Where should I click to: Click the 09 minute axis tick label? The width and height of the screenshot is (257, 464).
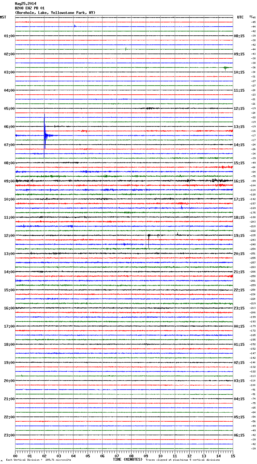click(x=146, y=456)
